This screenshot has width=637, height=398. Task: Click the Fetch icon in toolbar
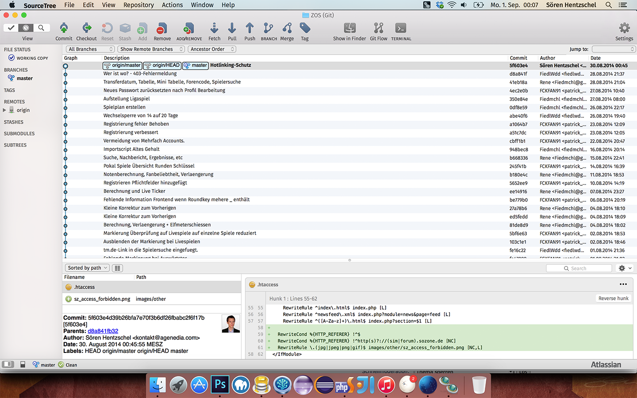pos(214,29)
